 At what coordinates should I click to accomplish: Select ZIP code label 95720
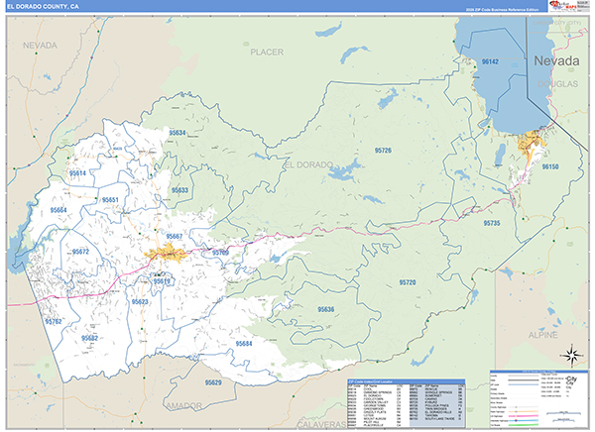coord(408,282)
